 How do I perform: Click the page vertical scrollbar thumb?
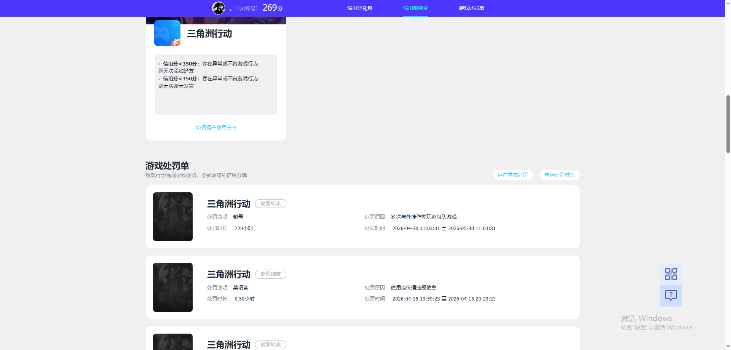(728, 124)
